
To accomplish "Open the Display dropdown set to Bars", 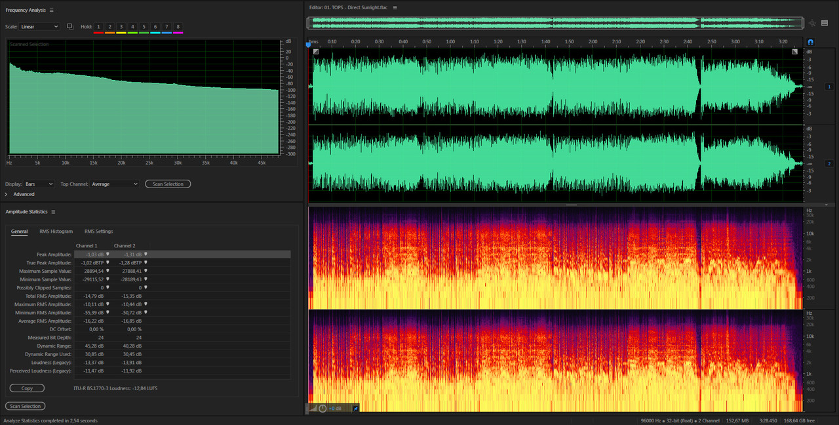I will coord(39,184).
